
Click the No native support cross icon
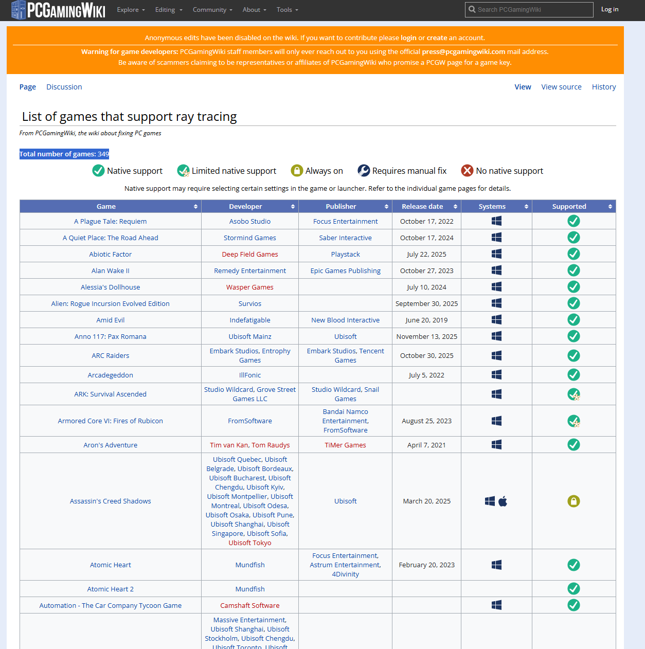(x=467, y=171)
